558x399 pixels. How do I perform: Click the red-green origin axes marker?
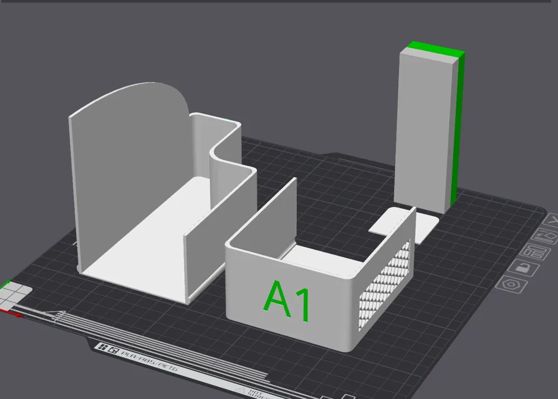pos(12,296)
